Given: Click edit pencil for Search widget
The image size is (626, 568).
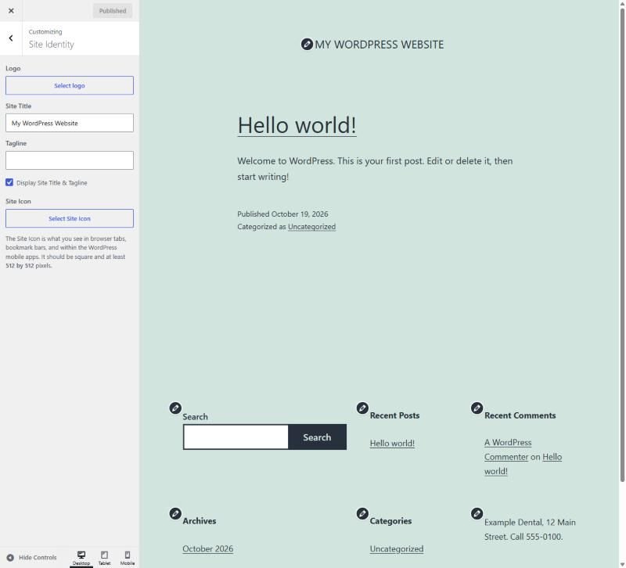Looking at the screenshot, I should pos(175,408).
